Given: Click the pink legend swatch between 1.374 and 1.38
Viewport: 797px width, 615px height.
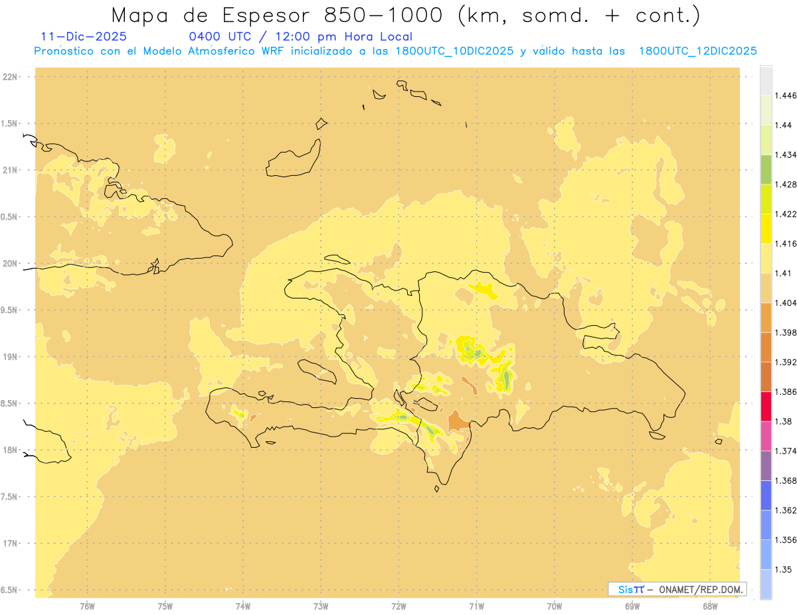Looking at the screenshot, I should (x=766, y=436).
